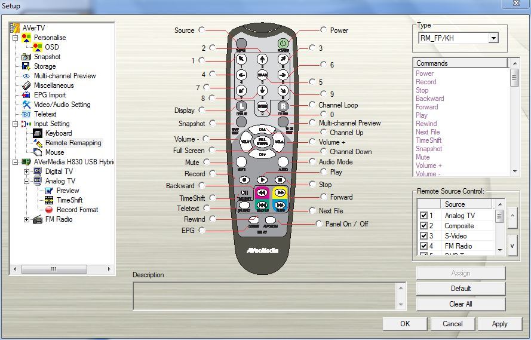Image resolution: width=531 pixels, height=340 pixels.
Task: Open the remote Type dropdown
Action: [x=493, y=38]
